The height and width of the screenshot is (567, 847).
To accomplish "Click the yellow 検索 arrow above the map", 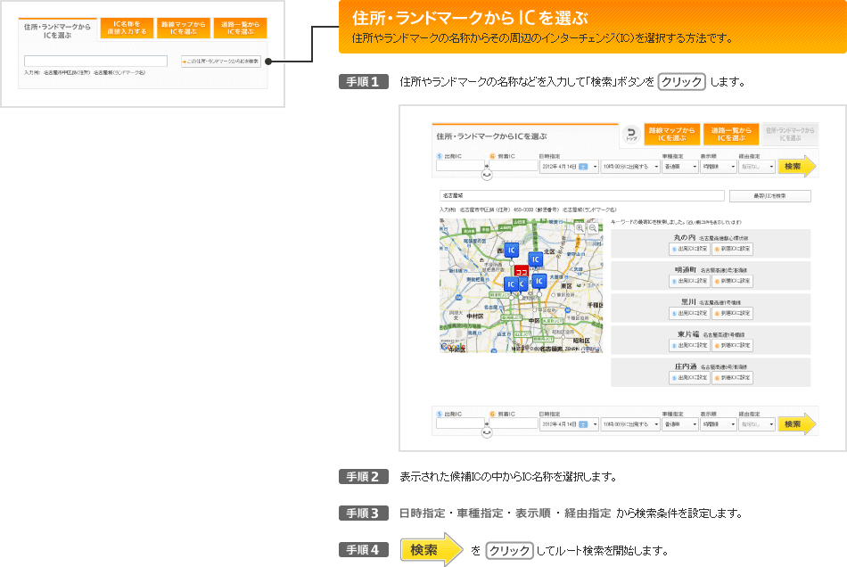I will pyautogui.click(x=797, y=167).
